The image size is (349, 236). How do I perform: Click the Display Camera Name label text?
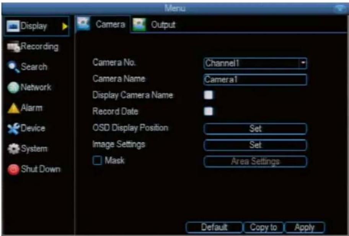coord(133,95)
